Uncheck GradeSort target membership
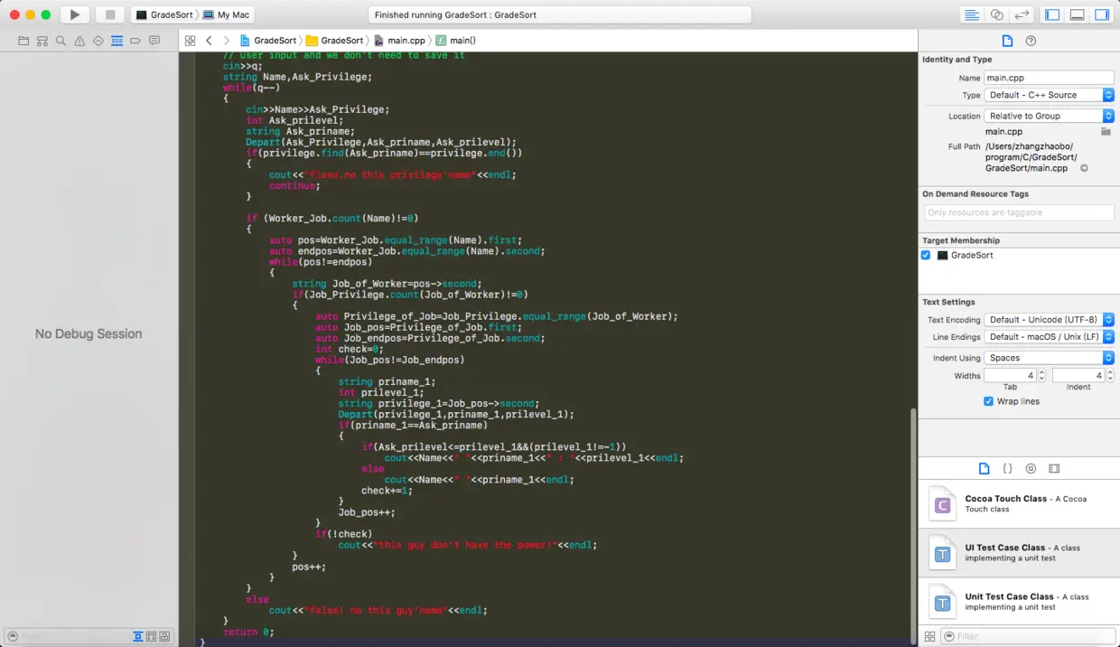Viewport: 1120px width, 647px height. tap(926, 256)
